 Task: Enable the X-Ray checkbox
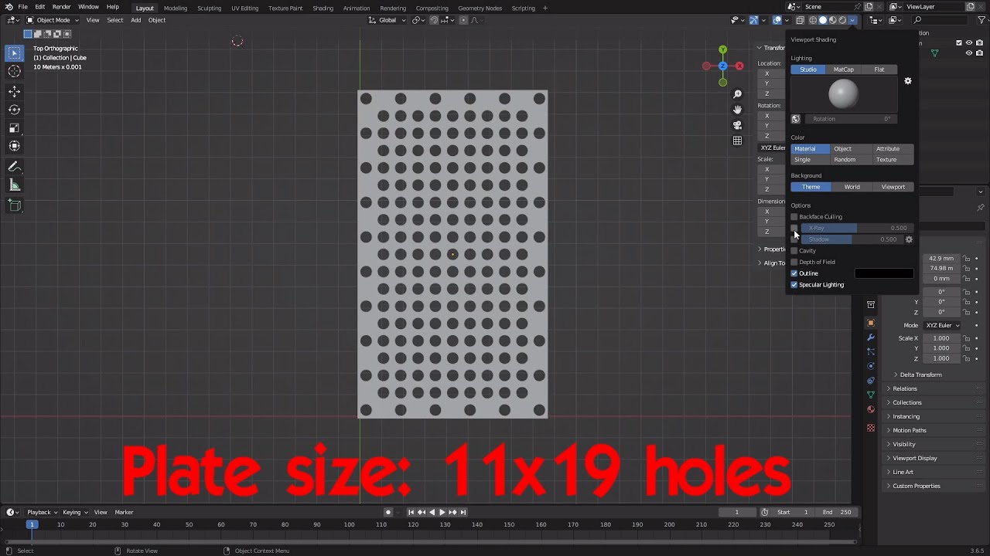794,229
